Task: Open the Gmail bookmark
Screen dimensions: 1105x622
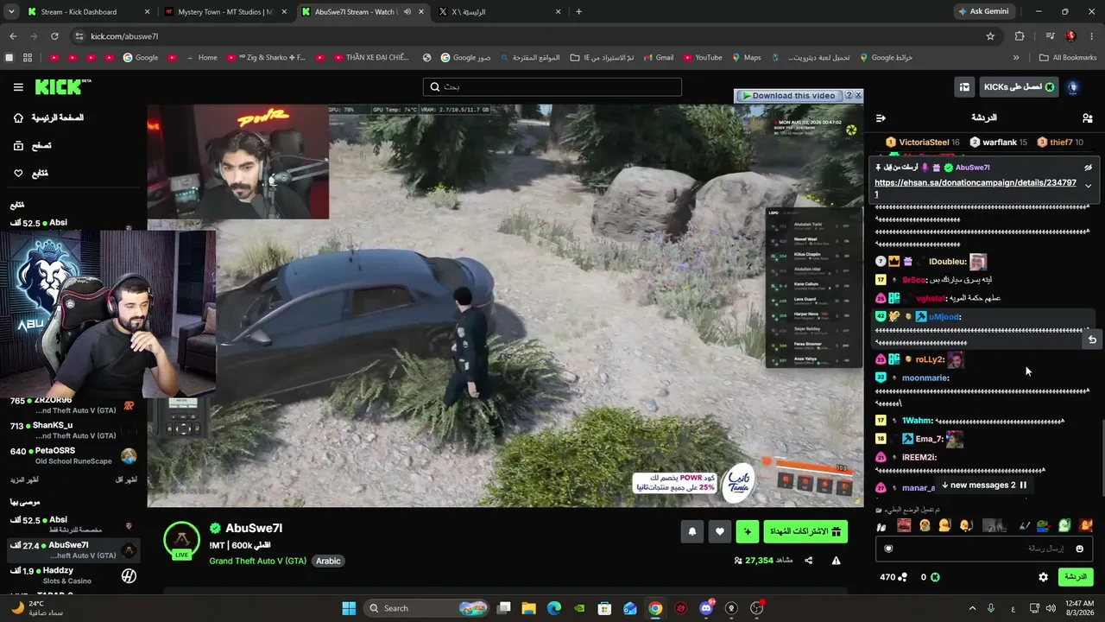Action: pos(658,58)
